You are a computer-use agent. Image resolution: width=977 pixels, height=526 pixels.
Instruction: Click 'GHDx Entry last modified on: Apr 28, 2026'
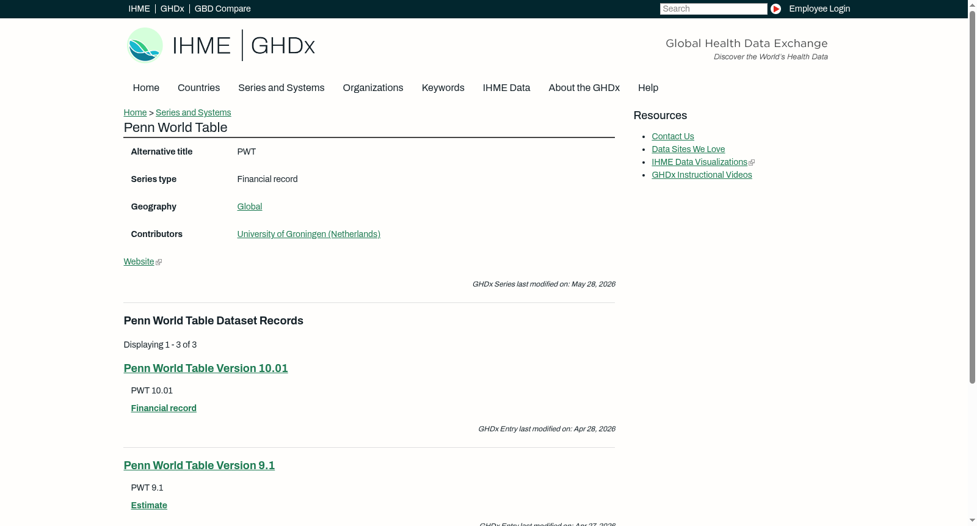coord(547,429)
